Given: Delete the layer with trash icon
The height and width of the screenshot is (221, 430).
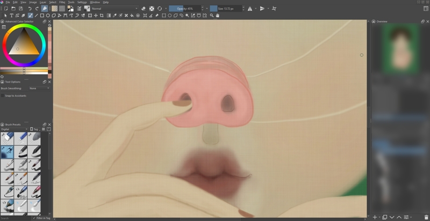Looking at the screenshot, I should (x=426, y=217).
